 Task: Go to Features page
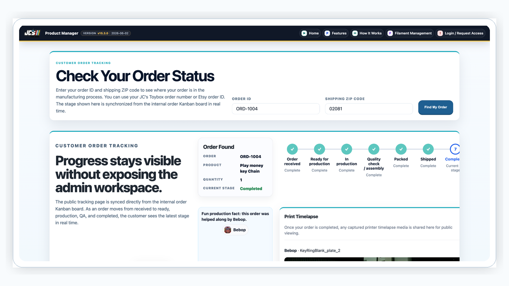(336, 33)
